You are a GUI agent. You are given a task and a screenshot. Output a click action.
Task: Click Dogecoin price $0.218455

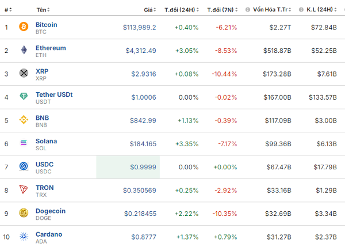click(x=140, y=214)
